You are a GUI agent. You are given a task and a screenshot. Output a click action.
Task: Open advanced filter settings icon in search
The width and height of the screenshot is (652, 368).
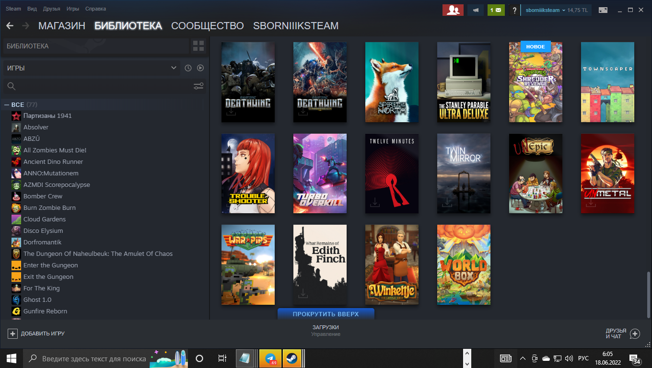pos(198,86)
